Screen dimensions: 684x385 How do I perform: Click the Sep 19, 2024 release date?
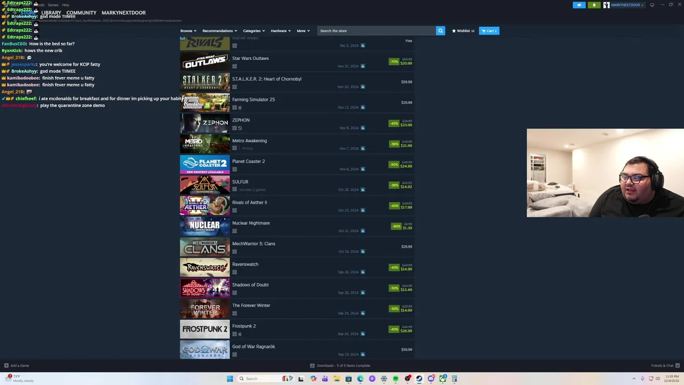[348, 355]
